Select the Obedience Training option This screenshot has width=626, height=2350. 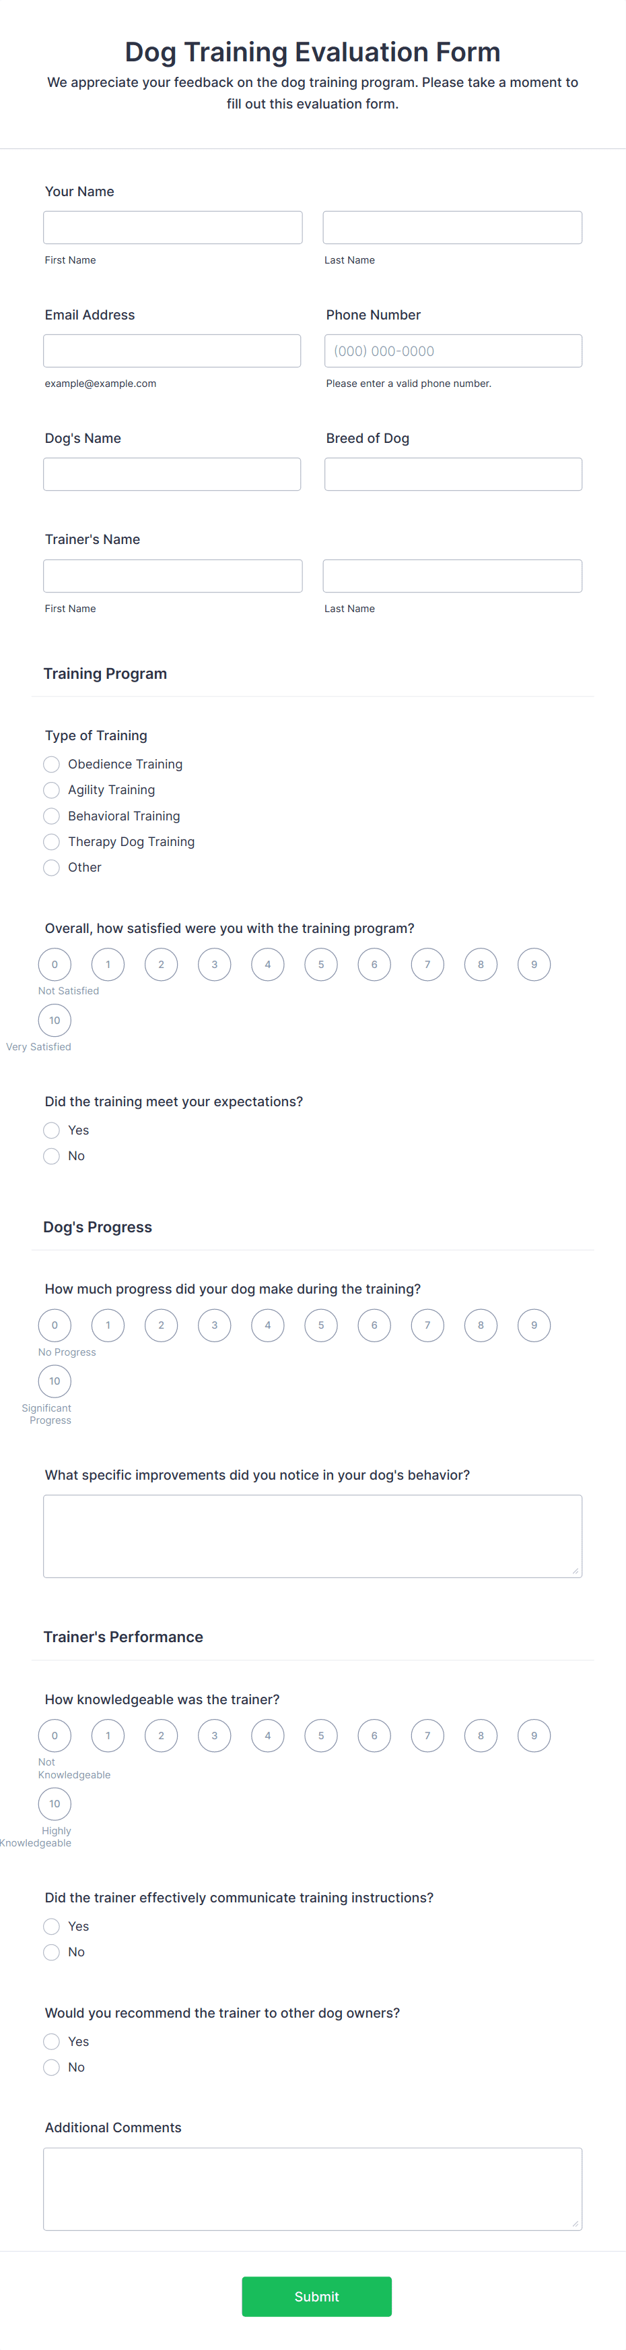click(51, 764)
